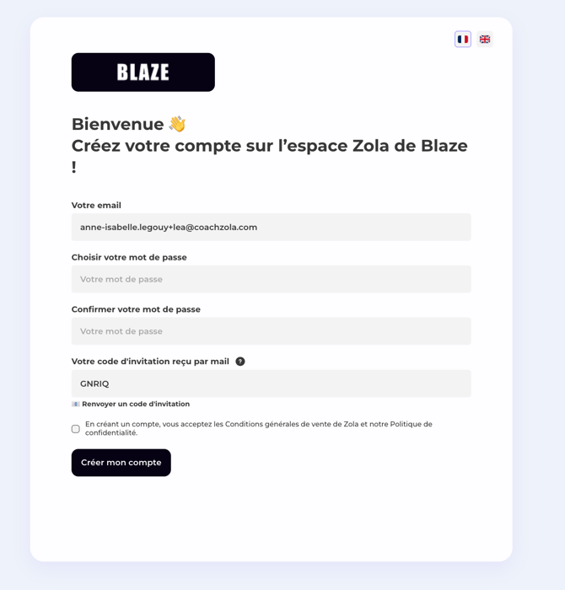Click the "Choisir votre mot de passe" label
This screenshot has width=565, height=590.
coord(129,258)
